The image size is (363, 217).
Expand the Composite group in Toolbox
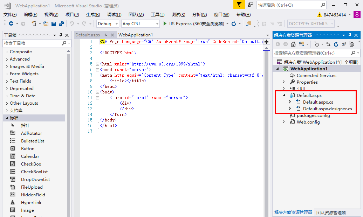click(7, 52)
